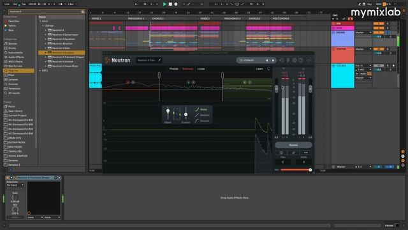
Task: Expand the Neutron 4 Transient Shaper item
Action: coord(45,57)
